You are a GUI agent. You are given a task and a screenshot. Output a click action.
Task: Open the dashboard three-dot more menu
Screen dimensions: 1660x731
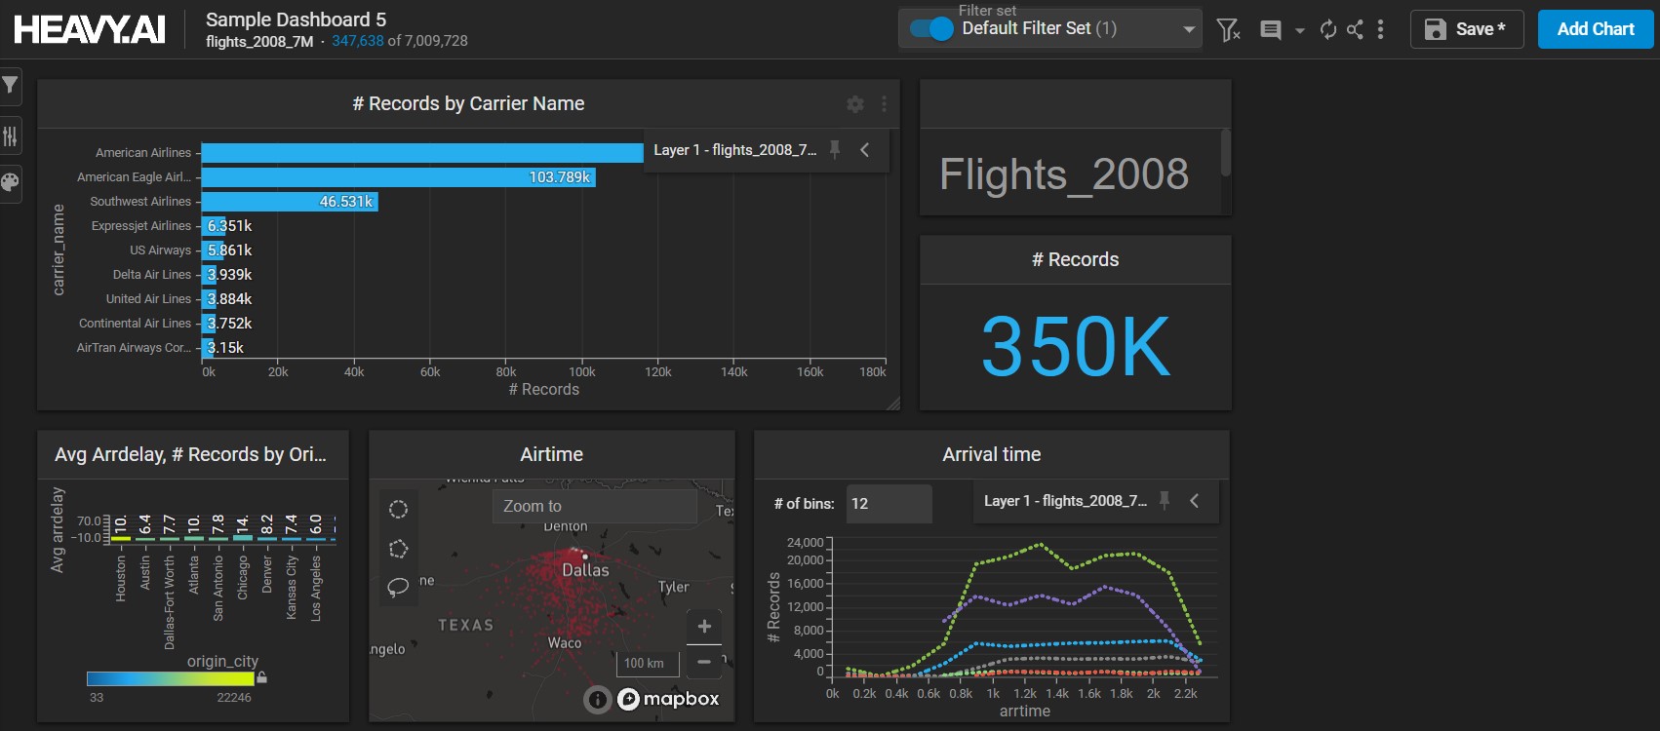pos(1380,29)
